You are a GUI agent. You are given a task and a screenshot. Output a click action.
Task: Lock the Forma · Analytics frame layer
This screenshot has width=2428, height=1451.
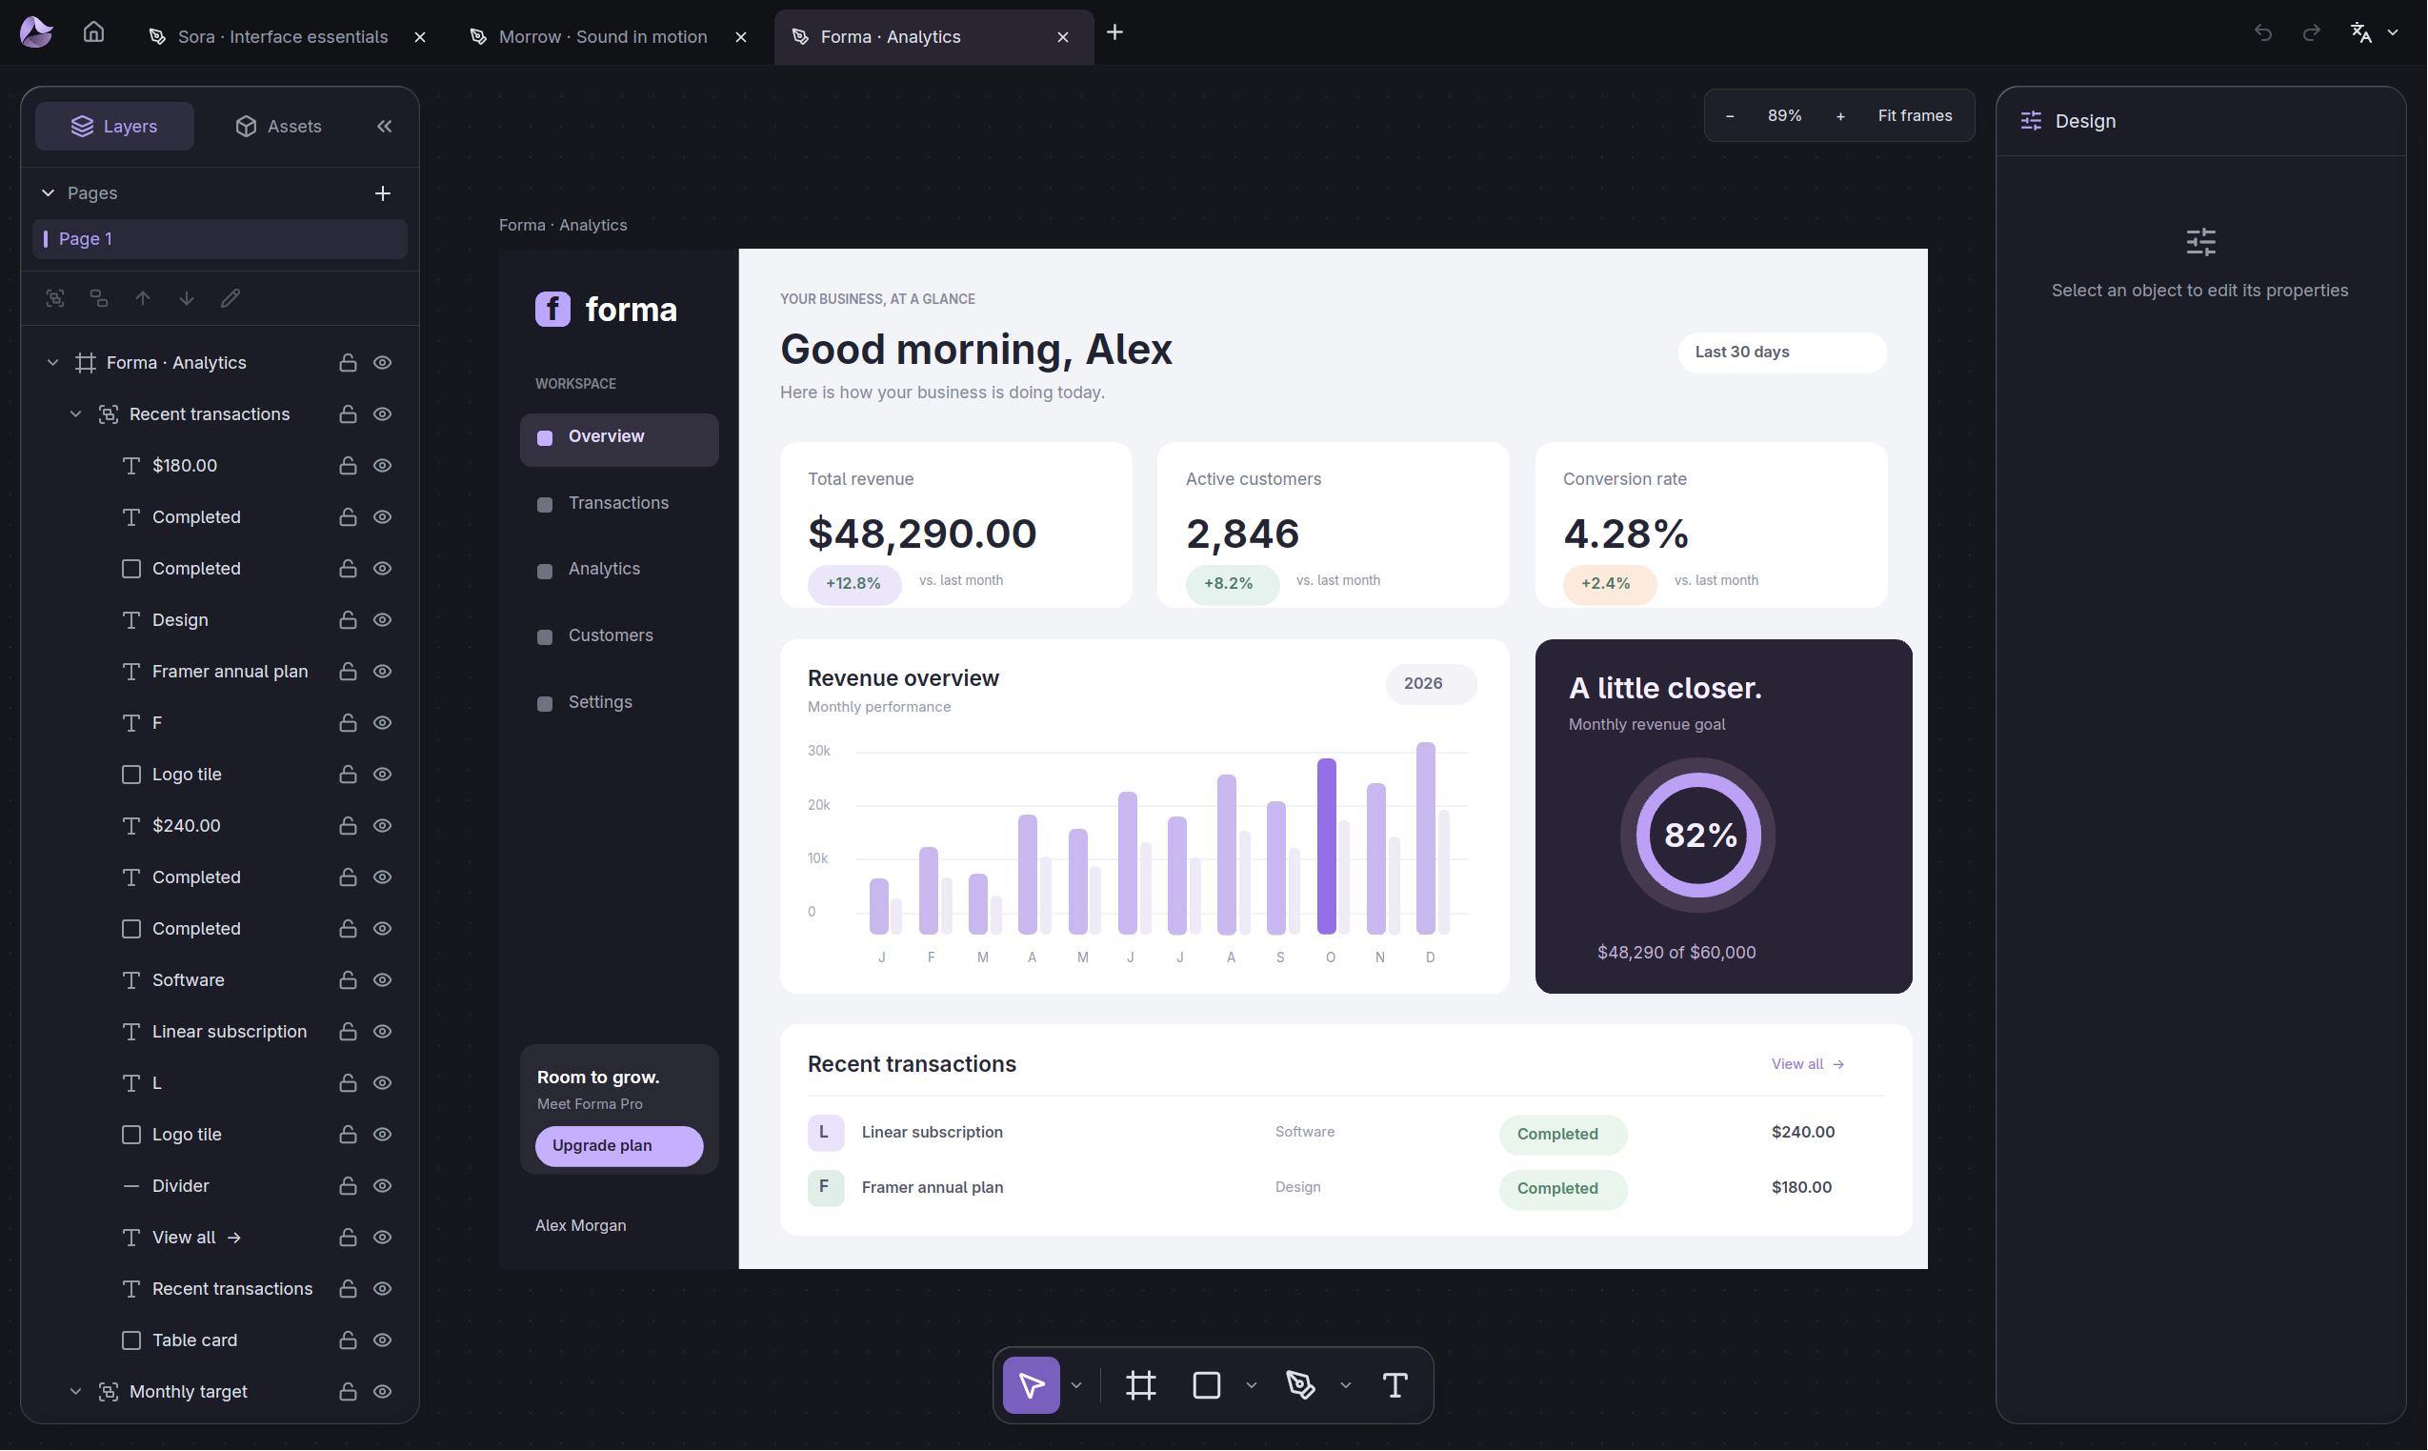[x=347, y=363]
